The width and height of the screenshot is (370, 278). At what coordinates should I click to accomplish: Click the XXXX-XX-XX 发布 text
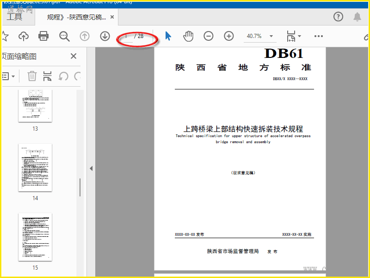point(189,234)
